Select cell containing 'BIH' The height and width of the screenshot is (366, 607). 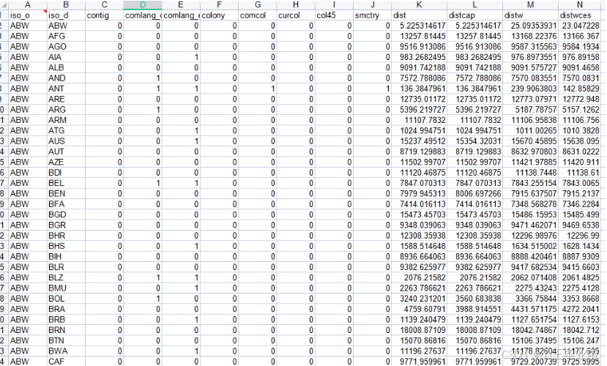click(65, 256)
